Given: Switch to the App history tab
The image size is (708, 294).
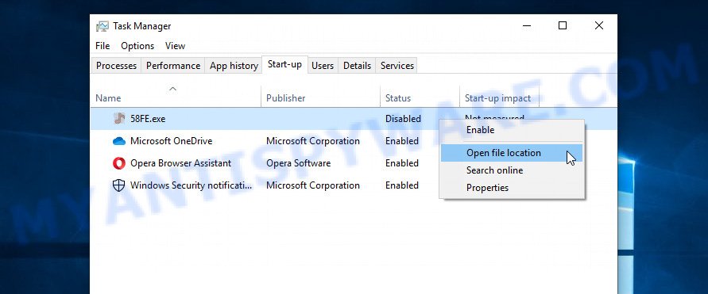Looking at the screenshot, I should [234, 66].
